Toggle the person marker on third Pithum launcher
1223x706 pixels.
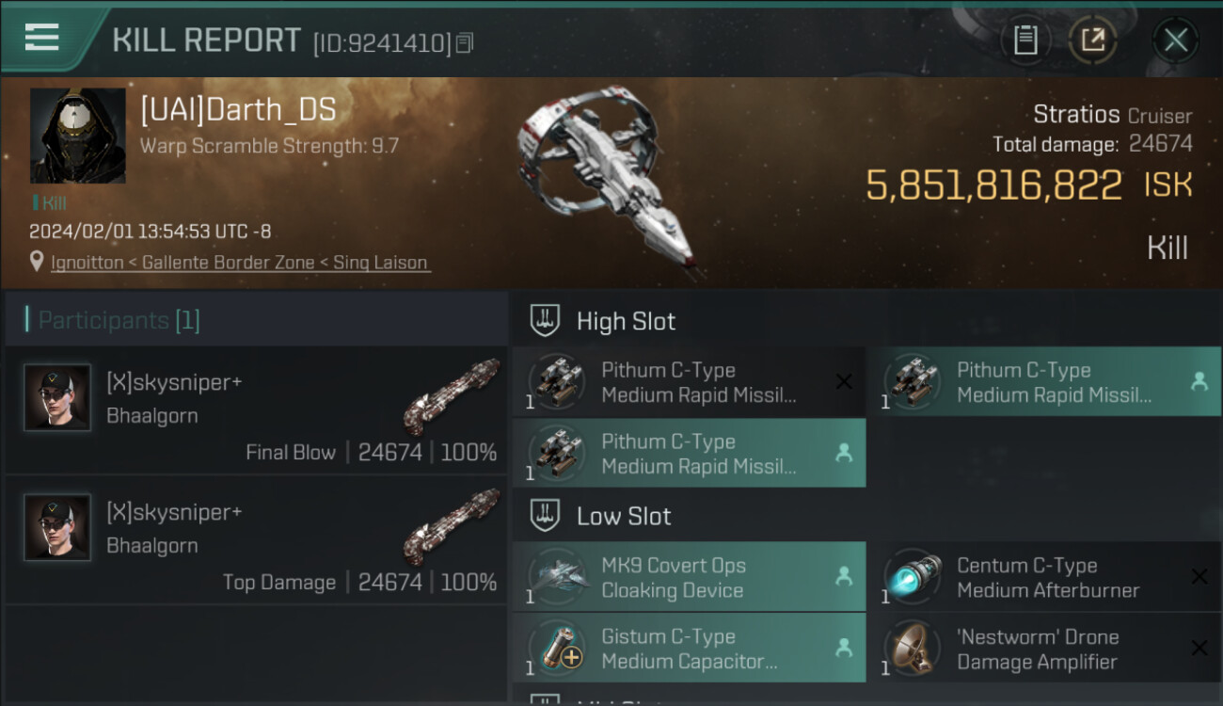(844, 453)
